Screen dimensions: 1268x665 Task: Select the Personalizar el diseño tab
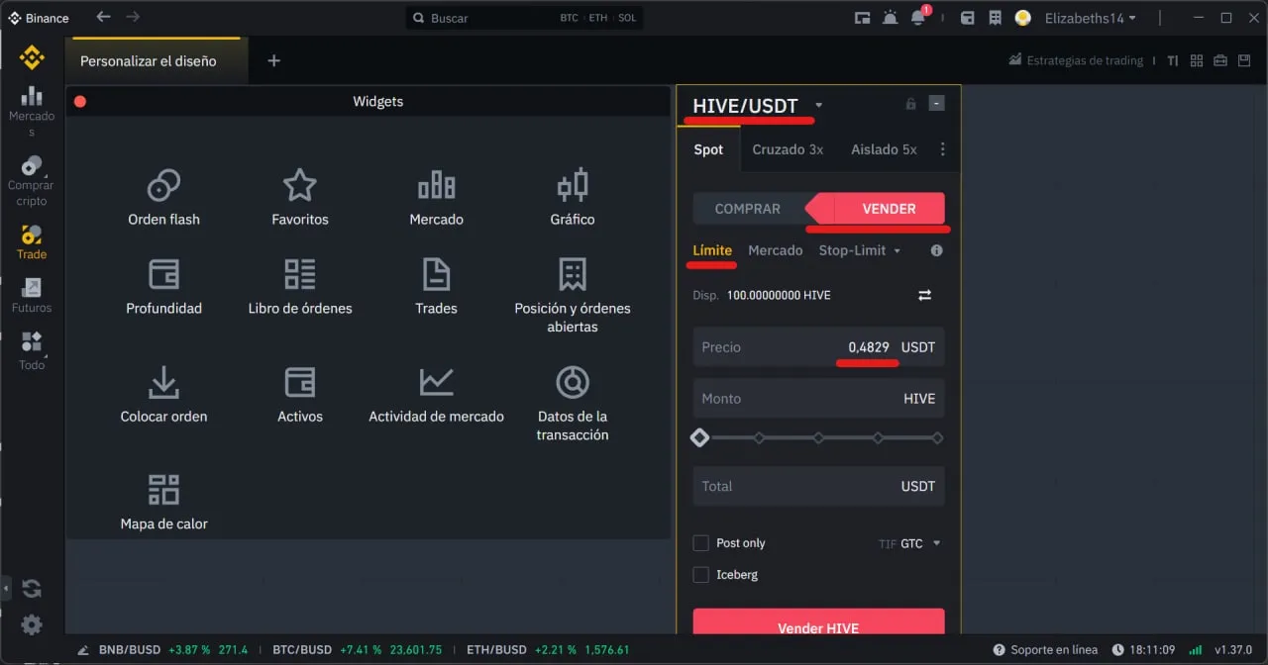click(x=155, y=60)
